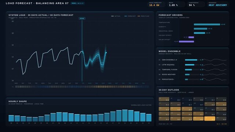Viewport: 235px width, 132px height.
Task: Toggle the Forecast series in chart legend
Action: pyautogui.click(x=130, y=16)
